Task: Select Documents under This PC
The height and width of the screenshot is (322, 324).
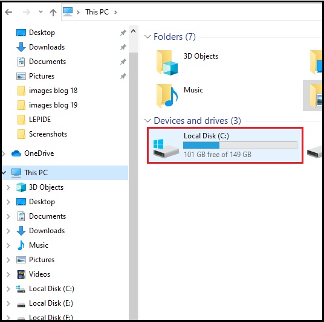Action: (41, 216)
